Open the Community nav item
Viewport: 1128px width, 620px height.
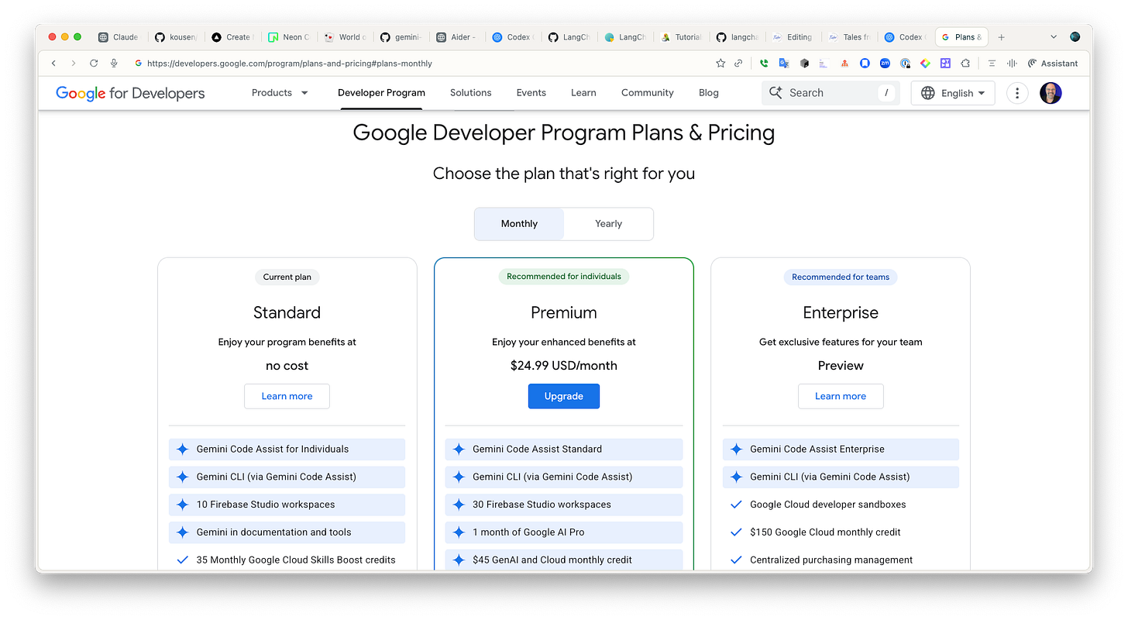click(648, 93)
